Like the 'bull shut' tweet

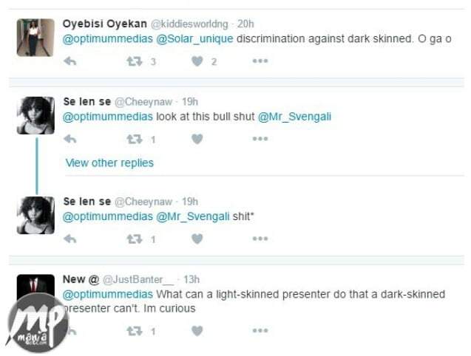click(197, 139)
